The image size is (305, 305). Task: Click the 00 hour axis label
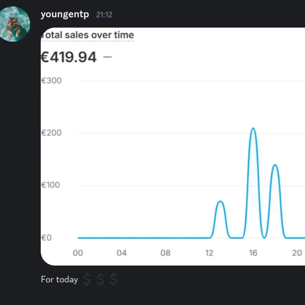tap(78, 253)
